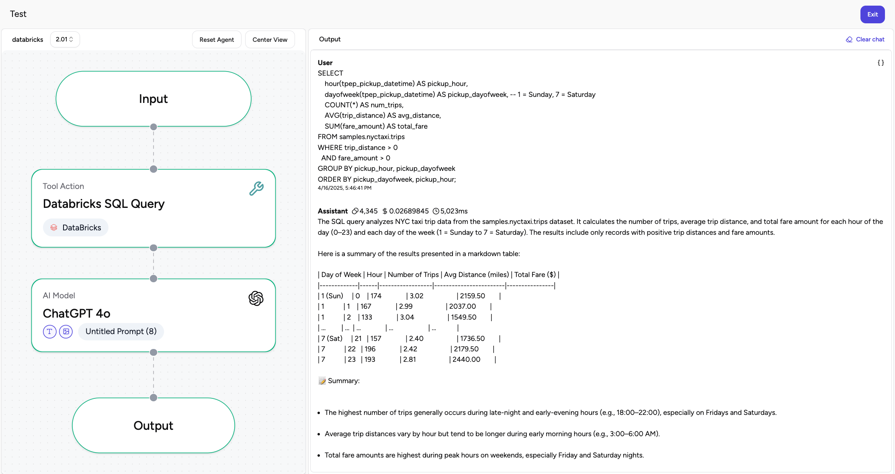The width and height of the screenshot is (895, 474).
Task: Click the connector dot atop the Tool Action card
Action: pyautogui.click(x=154, y=169)
